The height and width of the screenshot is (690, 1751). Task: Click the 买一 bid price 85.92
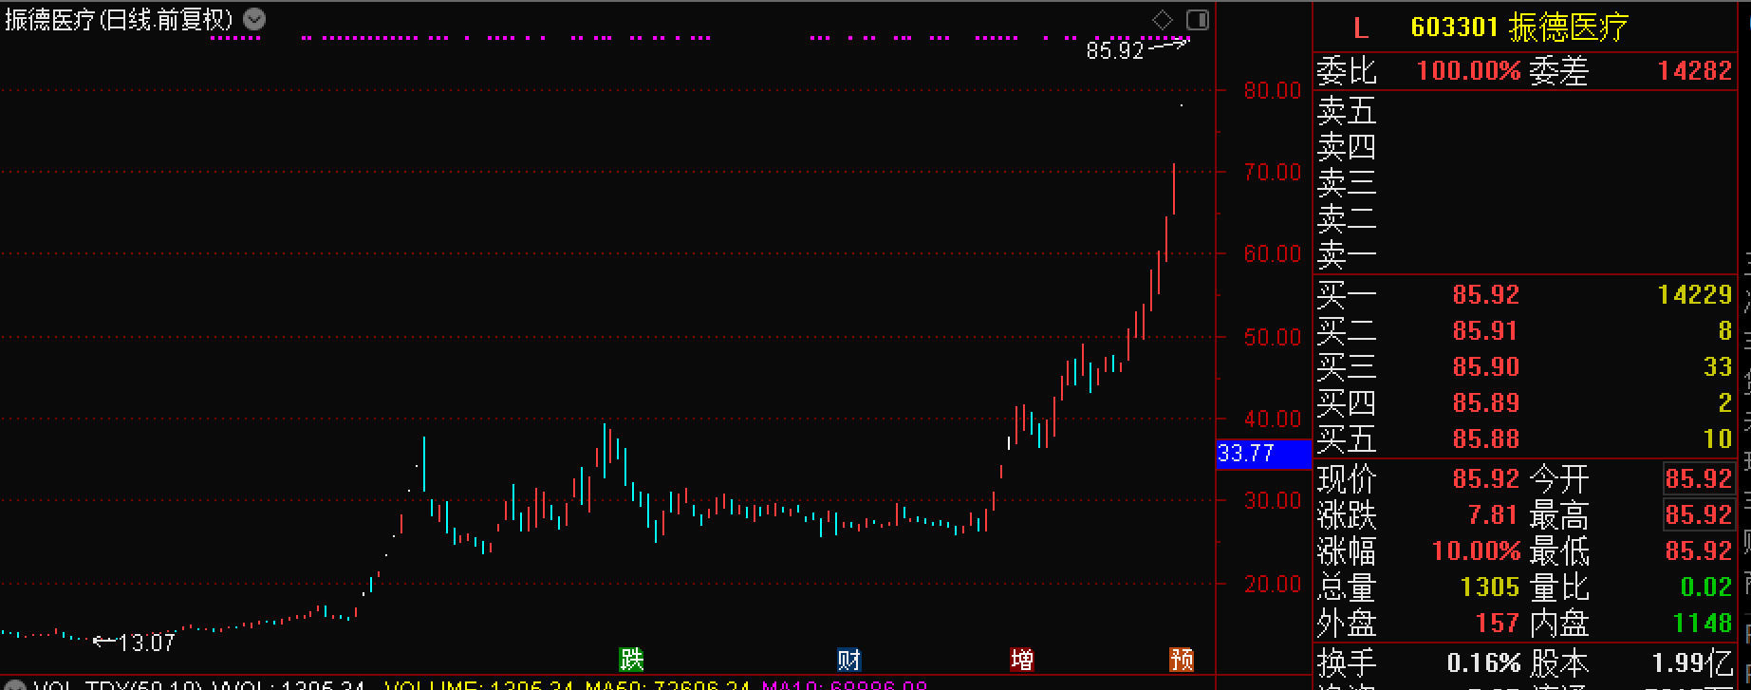coord(1485,295)
